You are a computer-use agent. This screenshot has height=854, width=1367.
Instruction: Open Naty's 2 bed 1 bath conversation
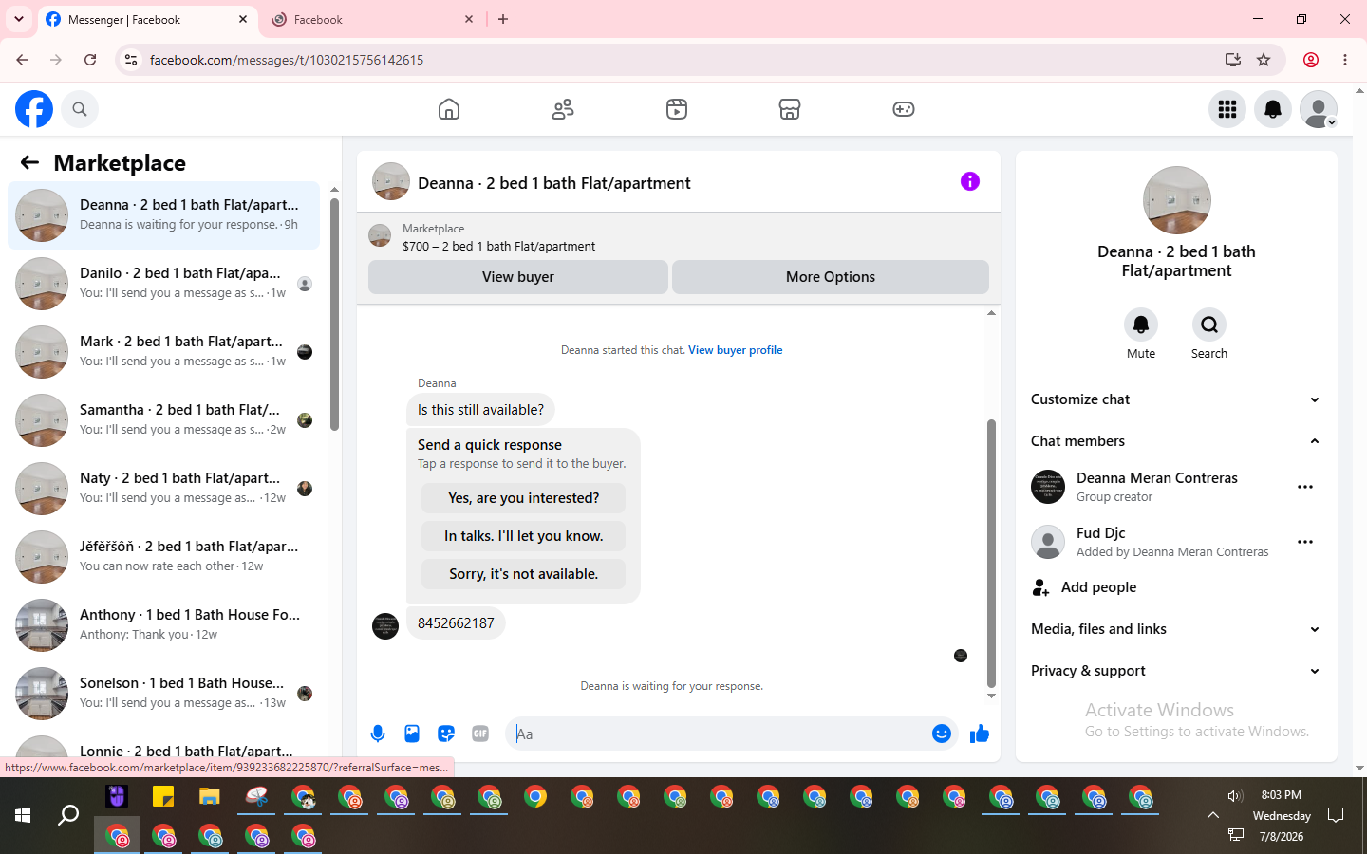pyautogui.click(x=163, y=489)
